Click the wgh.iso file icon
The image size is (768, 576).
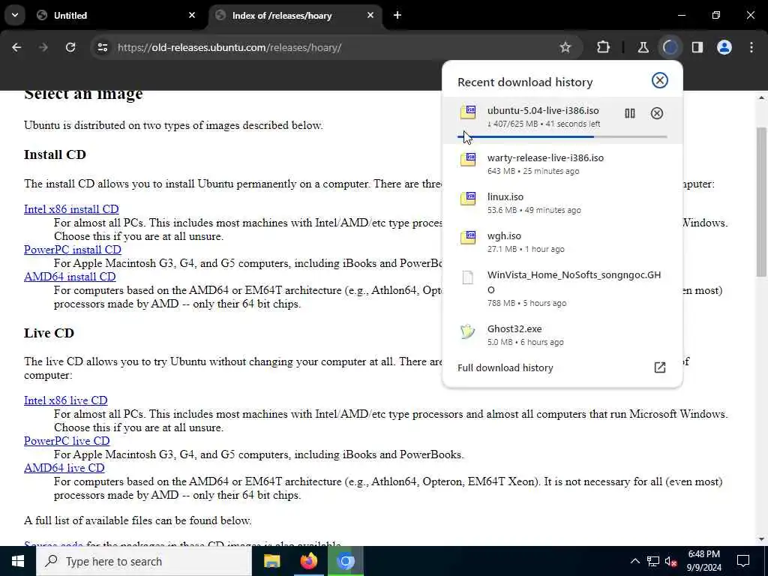coord(468,238)
